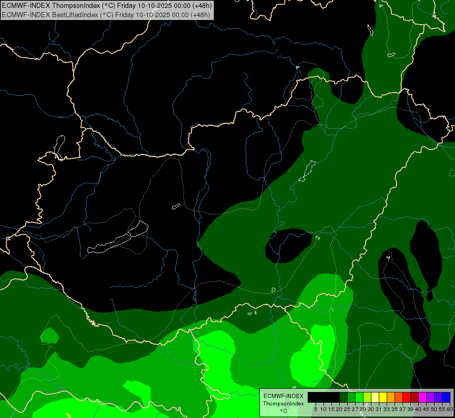455x418 pixels.
Task: Pick the bright green 27–29 legend swatch
Action: (359, 397)
